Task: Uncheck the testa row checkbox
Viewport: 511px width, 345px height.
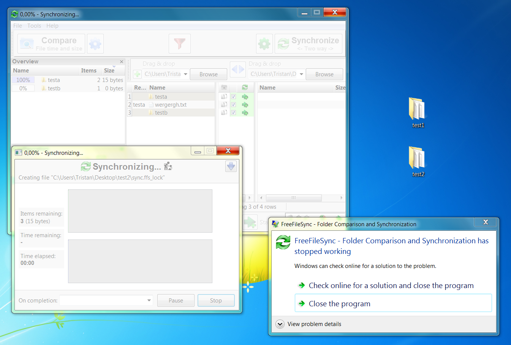Action: (x=233, y=97)
